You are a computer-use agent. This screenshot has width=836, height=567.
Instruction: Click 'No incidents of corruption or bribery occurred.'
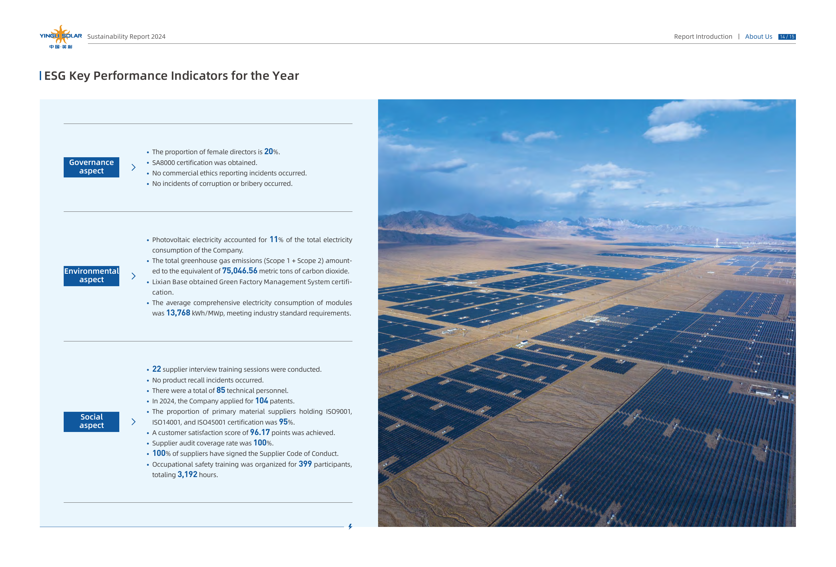[222, 184]
